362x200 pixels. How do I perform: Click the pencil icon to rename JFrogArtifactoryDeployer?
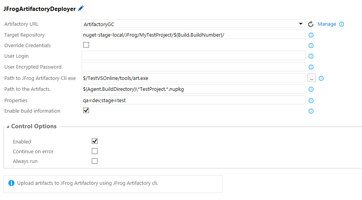pyautogui.click(x=81, y=9)
